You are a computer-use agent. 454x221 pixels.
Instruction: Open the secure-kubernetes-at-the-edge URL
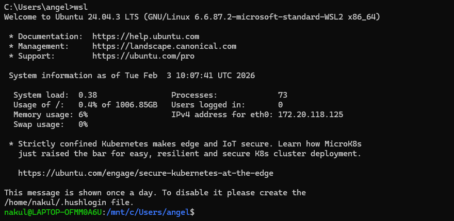pos(145,173)
